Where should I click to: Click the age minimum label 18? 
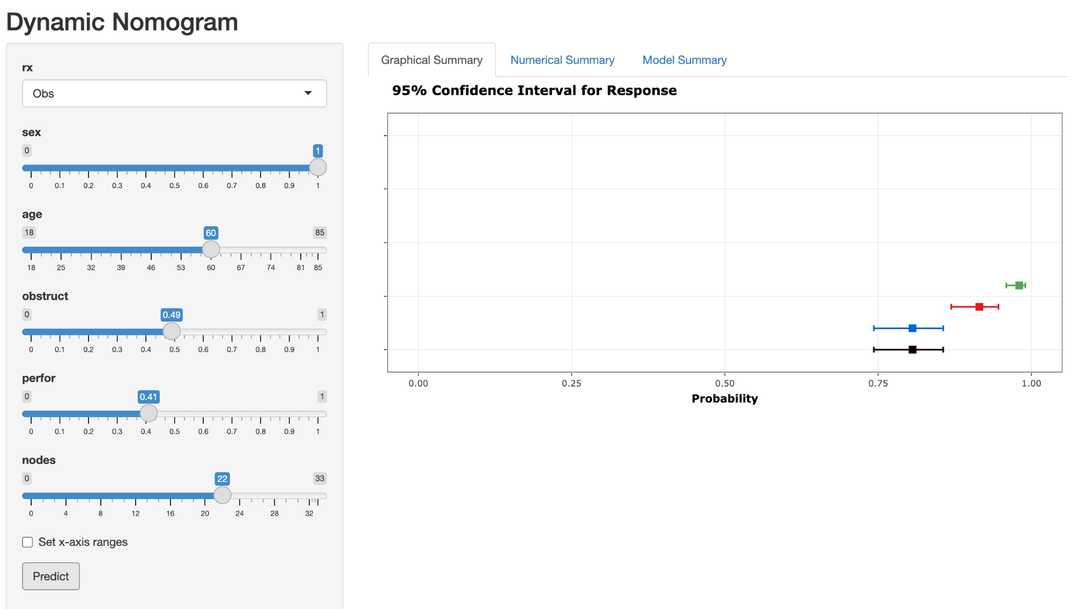(x=29, y=233)
